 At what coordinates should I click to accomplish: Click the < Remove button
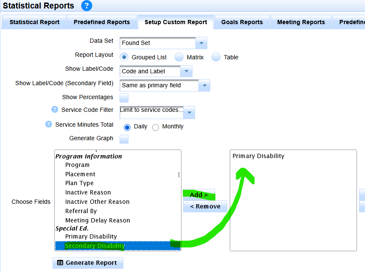click(x=205, y=206)
